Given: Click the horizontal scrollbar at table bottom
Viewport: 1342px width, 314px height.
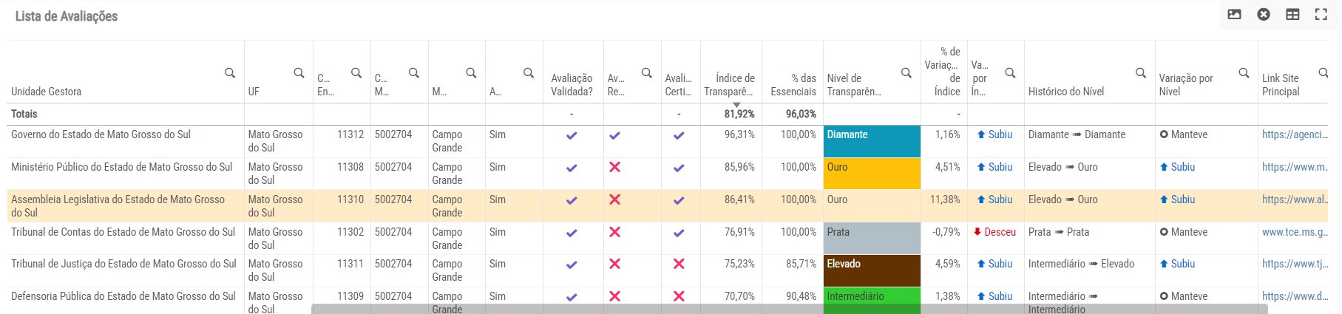Looking at the screenshot, I should [788, 309].
